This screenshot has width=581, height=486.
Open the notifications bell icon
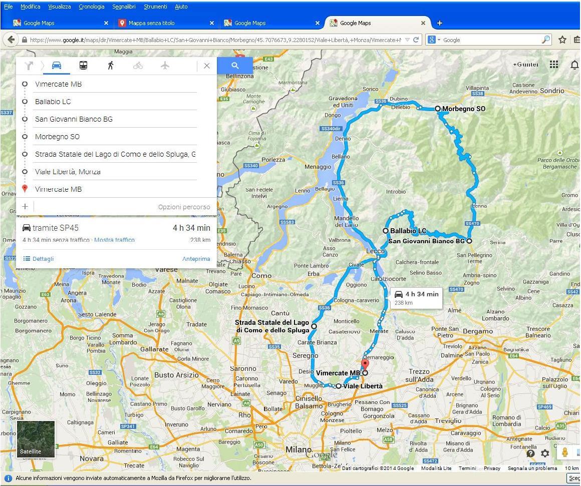tap(574, 65)
